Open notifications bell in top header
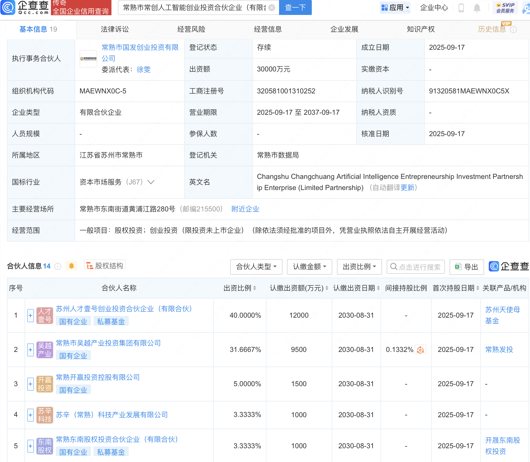Viewport: 530px width, 462px height. [x=477, y=8]
